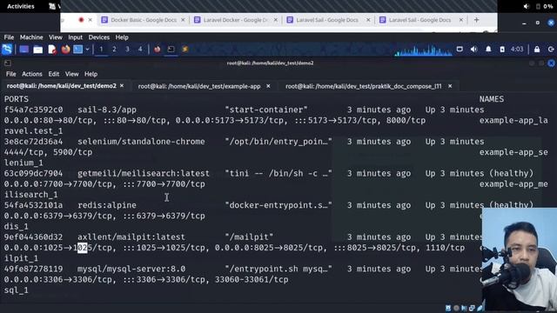Screen dimensions: 557x313
Task: Open the terminal's Edit menu
Action: pos(54,74)
